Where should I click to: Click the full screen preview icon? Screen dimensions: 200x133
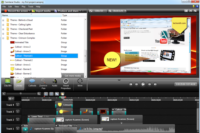click(191, 11)
